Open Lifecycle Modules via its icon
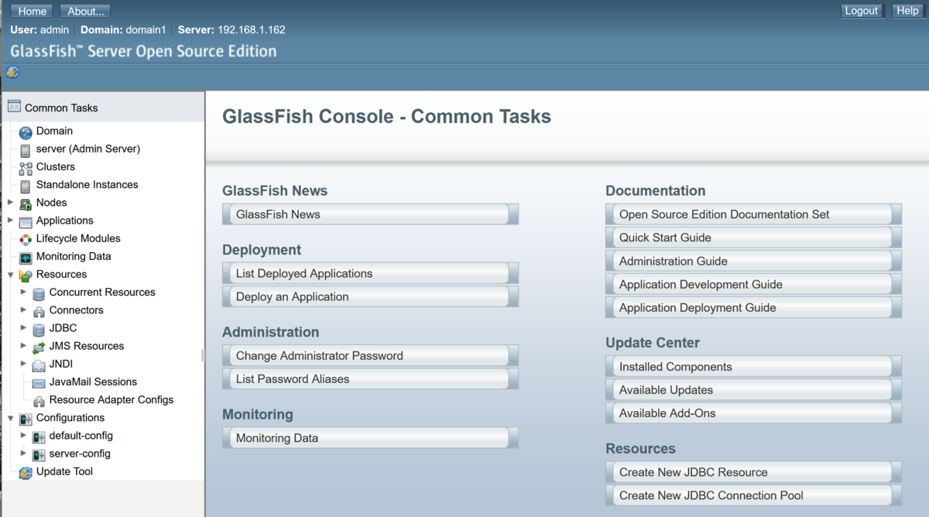This screenshot has height=517, width=929. click(x=25, y=238)
